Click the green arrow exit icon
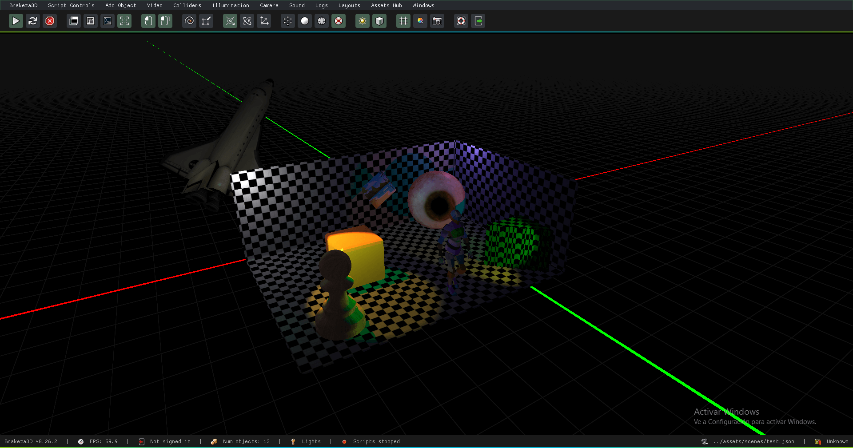 (x=478, y=21)
